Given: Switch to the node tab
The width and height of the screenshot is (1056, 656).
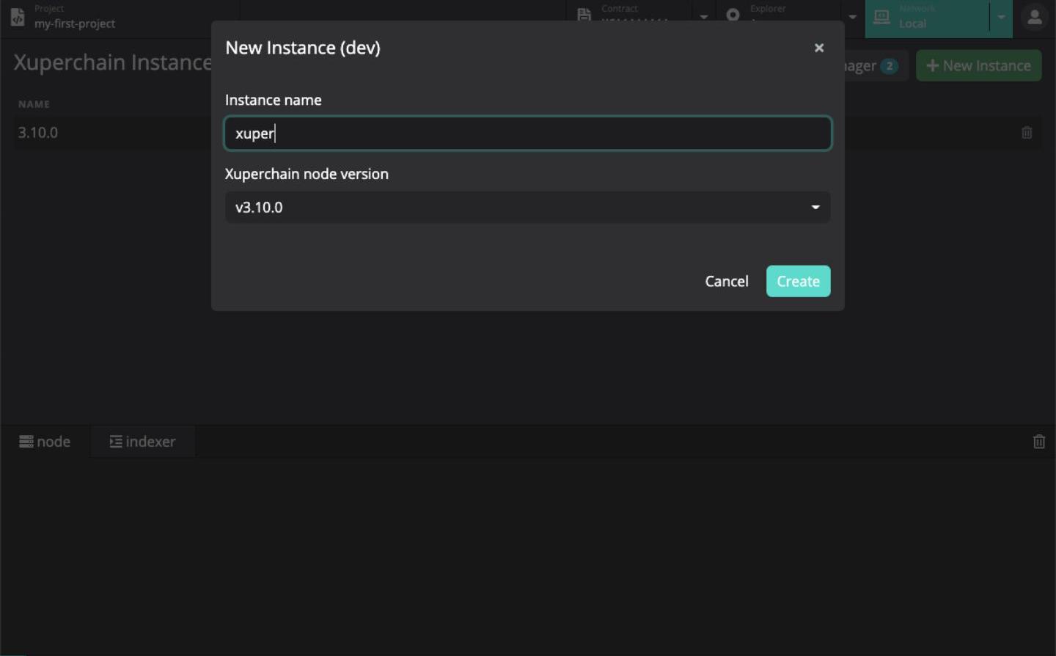Looking at the screenshot, I should click(45, 442).
